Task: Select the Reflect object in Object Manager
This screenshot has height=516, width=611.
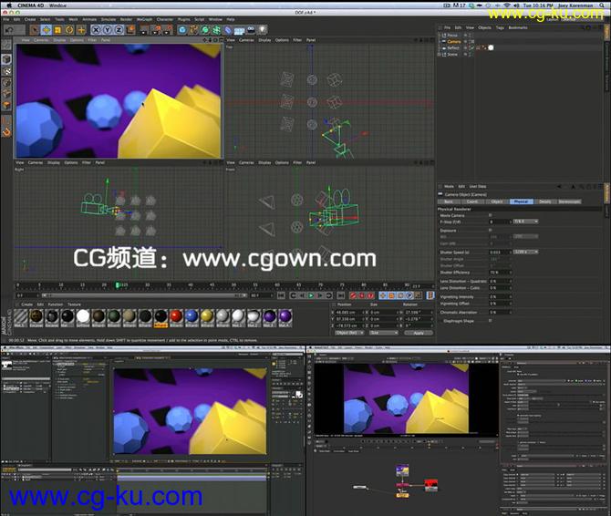Action: [x=453, y=48]
